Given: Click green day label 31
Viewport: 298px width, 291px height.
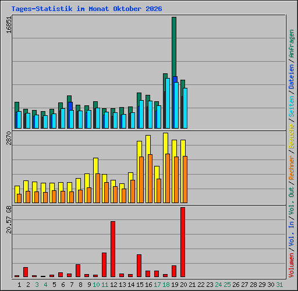Looking at the screenshot, I should 279,285.
